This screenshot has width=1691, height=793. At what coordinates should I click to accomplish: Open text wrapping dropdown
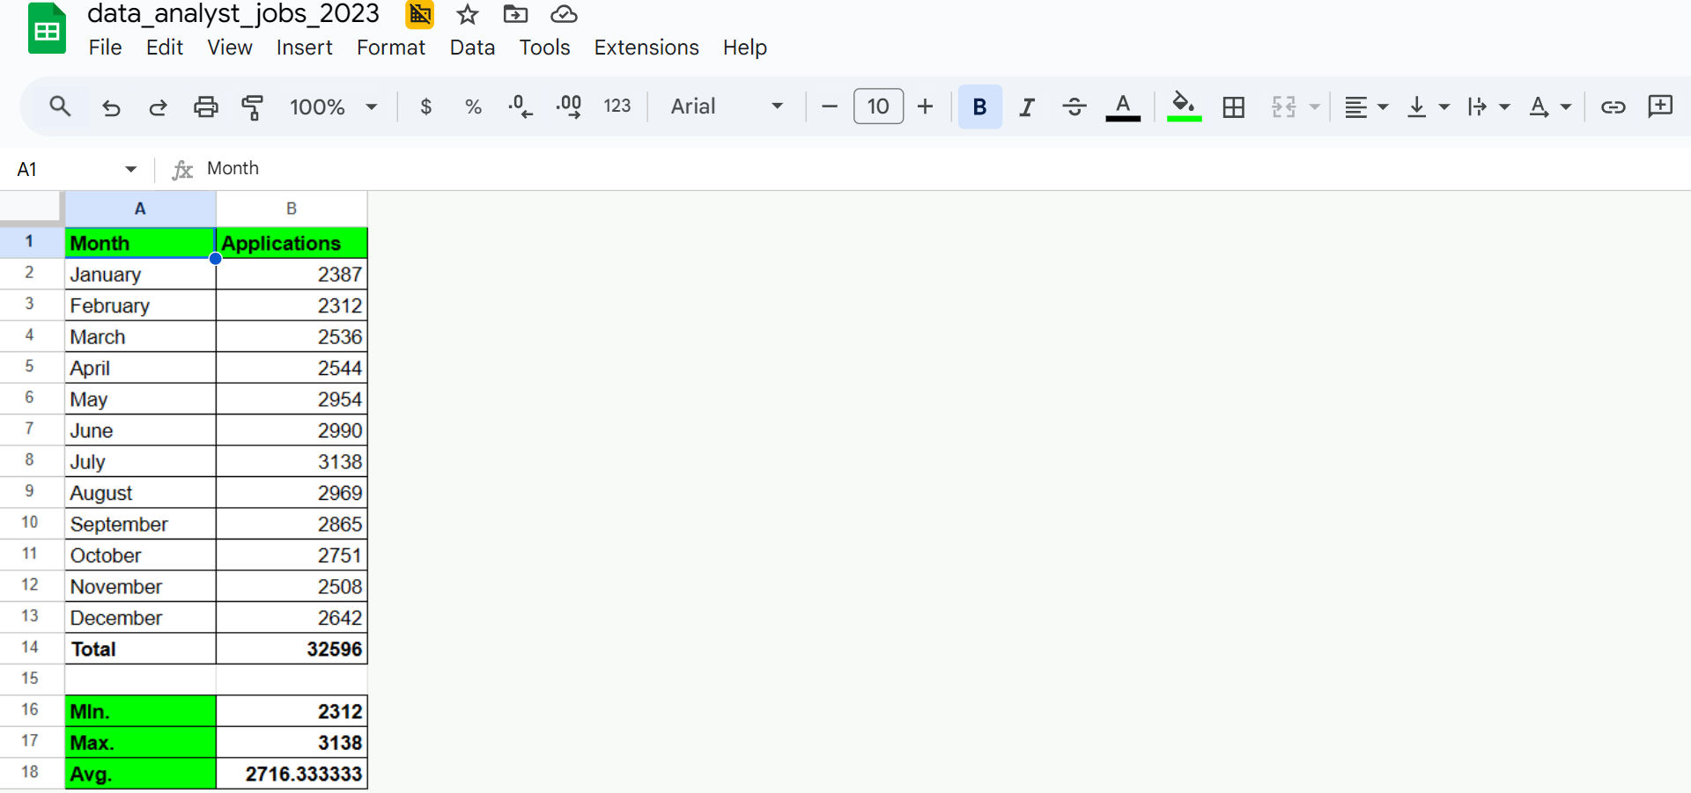click(1488, 106)
